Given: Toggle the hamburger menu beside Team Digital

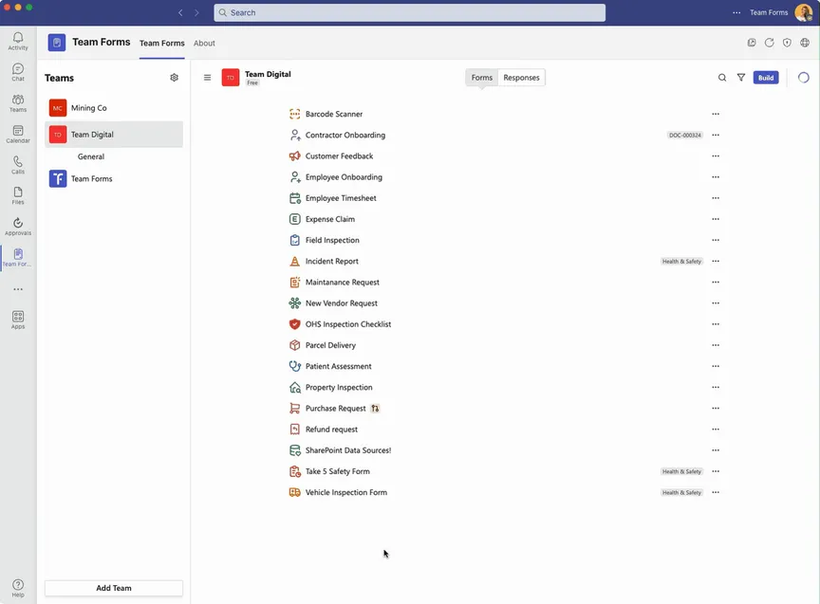Looking at the screenshot, I should [208, 78].
